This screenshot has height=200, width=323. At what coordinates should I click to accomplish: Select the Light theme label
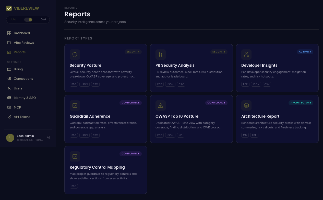tap(13, 20)
